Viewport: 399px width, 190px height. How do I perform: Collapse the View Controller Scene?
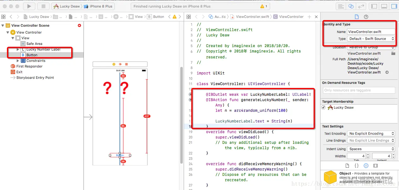pos(3,25)
